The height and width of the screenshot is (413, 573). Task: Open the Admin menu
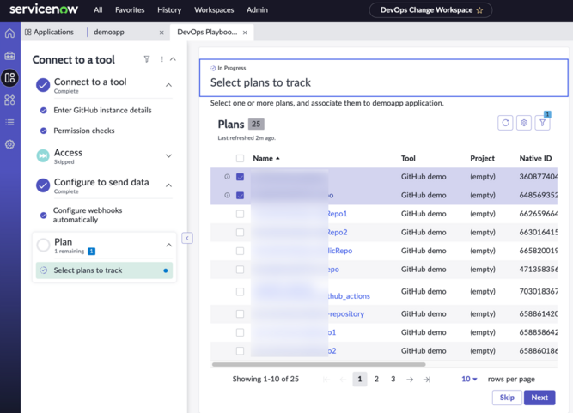257,10
